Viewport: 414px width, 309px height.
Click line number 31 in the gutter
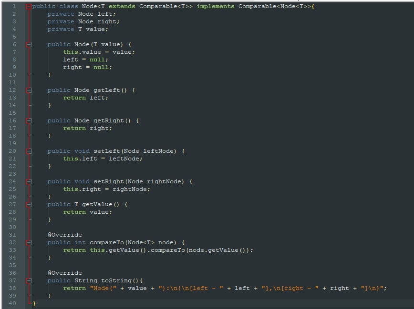pos(12,235)
